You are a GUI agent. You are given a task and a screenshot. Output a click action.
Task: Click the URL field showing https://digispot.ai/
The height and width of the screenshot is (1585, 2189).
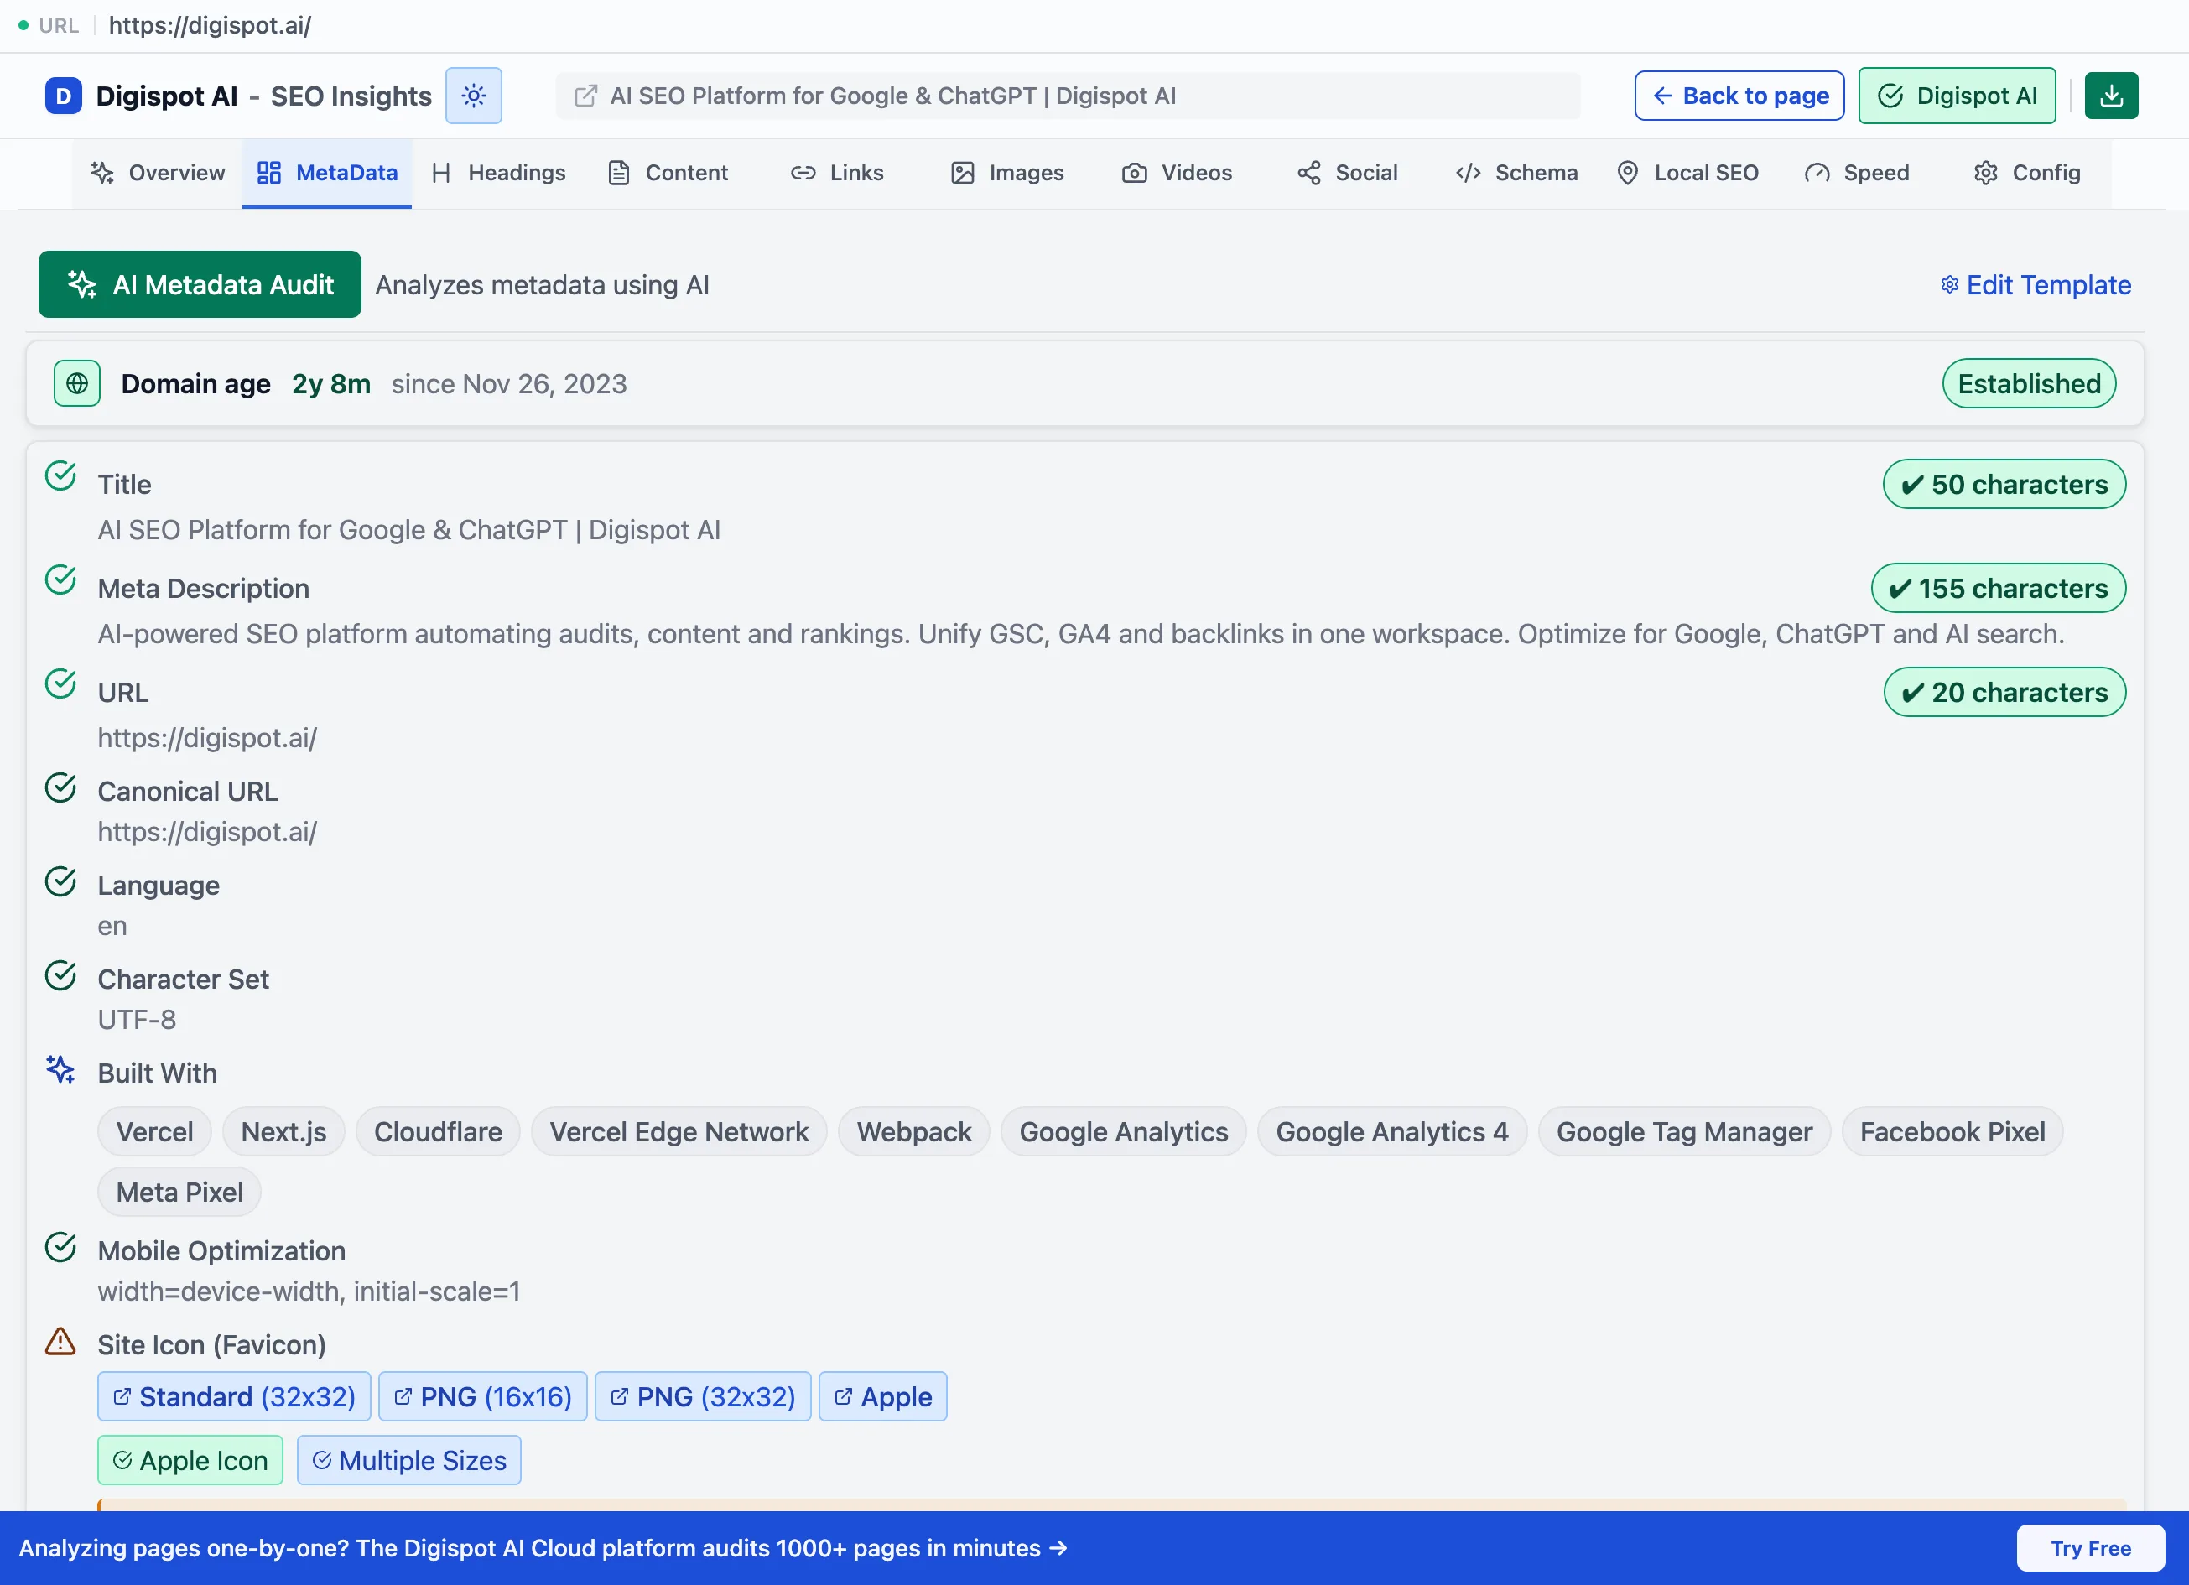click(210, 25)
